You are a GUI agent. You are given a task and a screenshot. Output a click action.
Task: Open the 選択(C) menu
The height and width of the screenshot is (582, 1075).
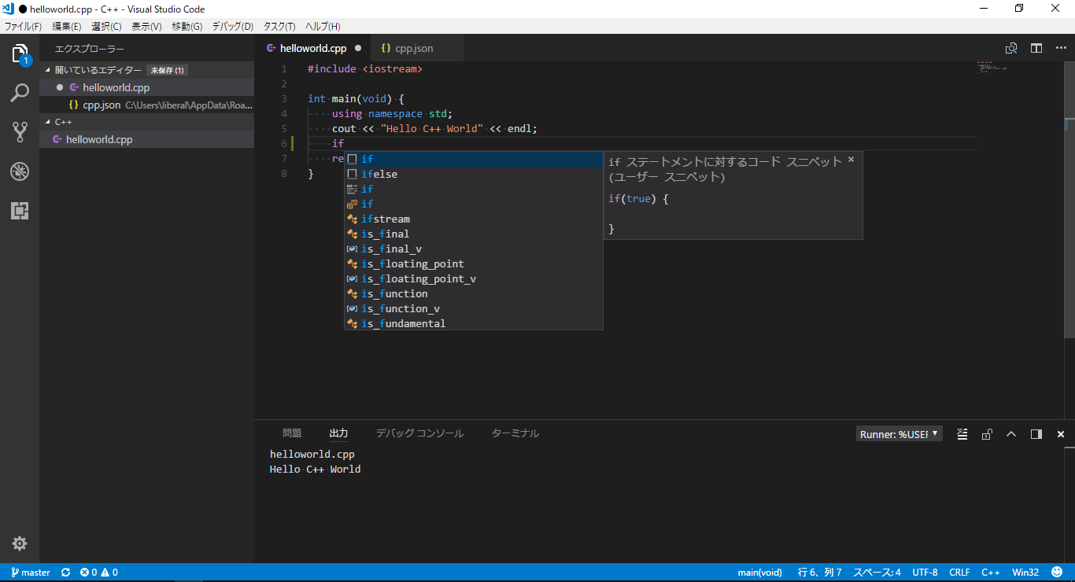(106, 26)
